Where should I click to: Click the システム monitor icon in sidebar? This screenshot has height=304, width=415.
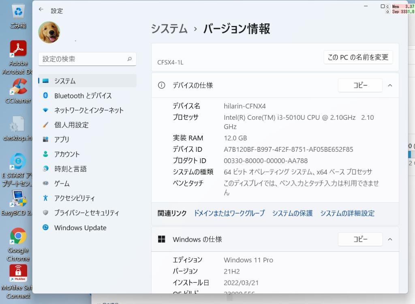(45, 81)
